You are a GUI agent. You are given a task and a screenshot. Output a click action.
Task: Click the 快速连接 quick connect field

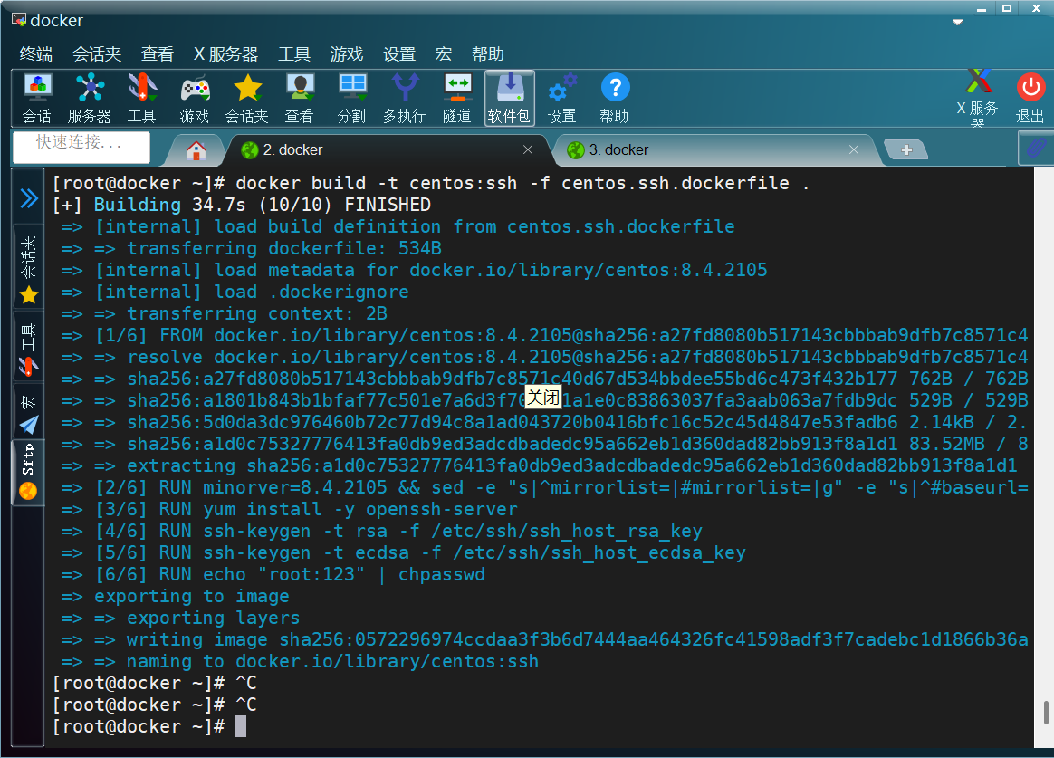[x=81, y=146]
